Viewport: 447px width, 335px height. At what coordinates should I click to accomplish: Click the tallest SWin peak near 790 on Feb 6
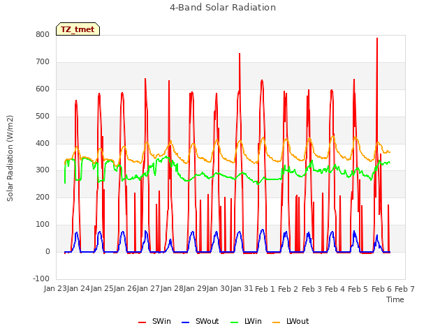377,38
